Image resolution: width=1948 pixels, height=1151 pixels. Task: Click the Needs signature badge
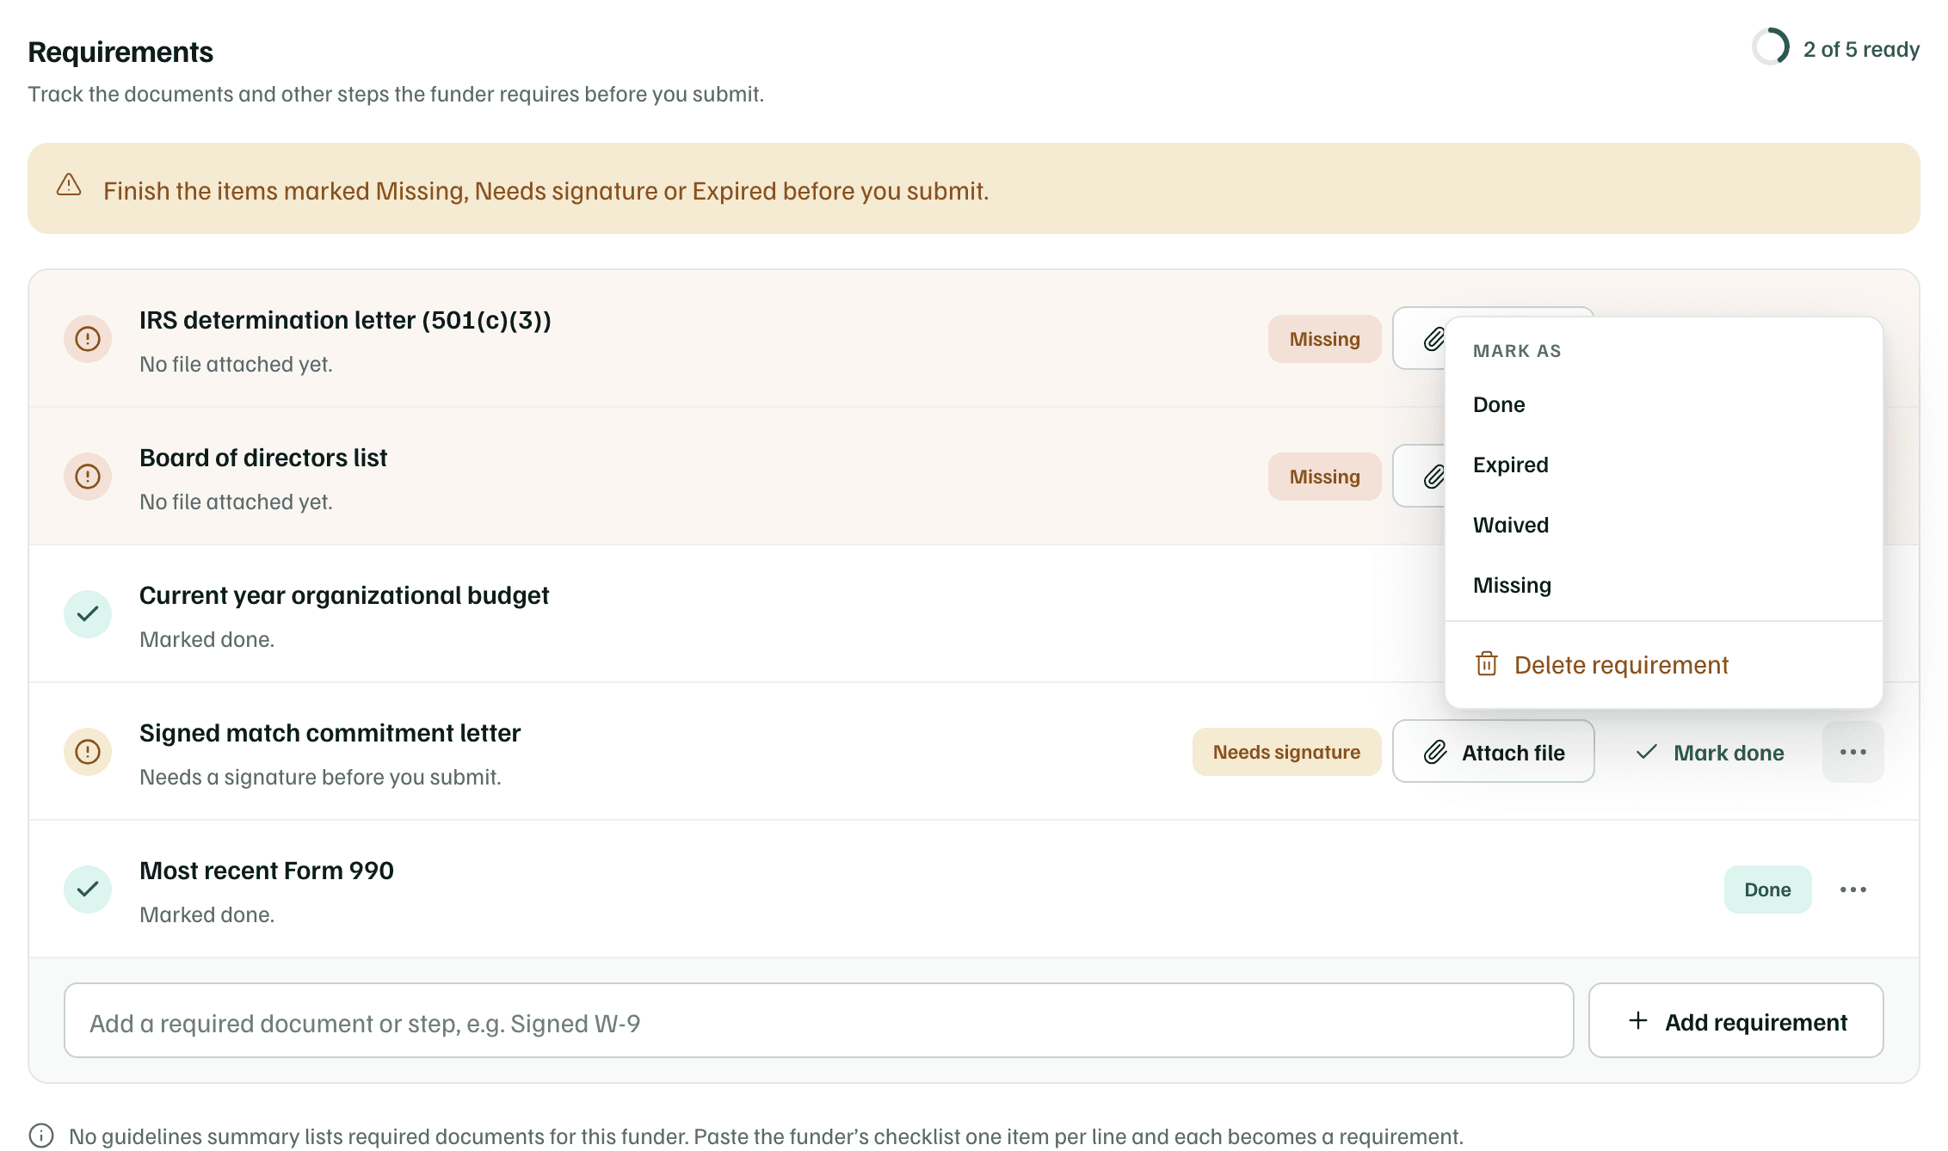tap(1287, 752)
